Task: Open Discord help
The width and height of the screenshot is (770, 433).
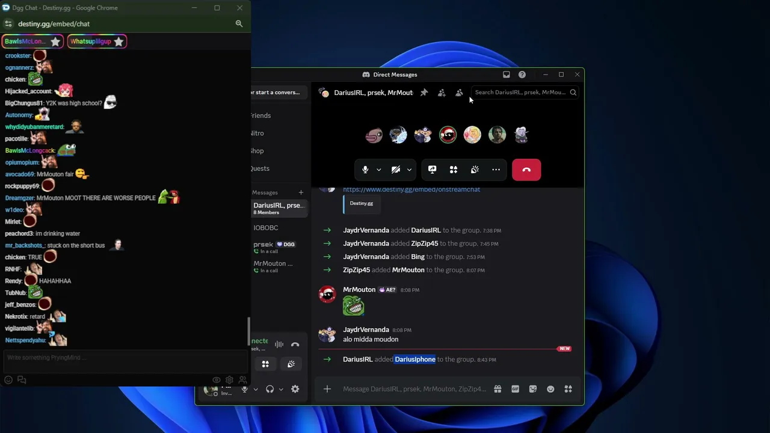Action: click(522, 75)
